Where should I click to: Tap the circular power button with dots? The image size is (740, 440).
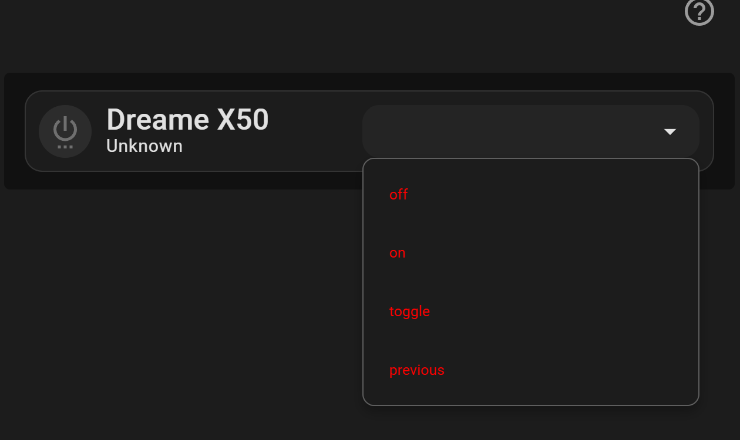tap(65, 131)
